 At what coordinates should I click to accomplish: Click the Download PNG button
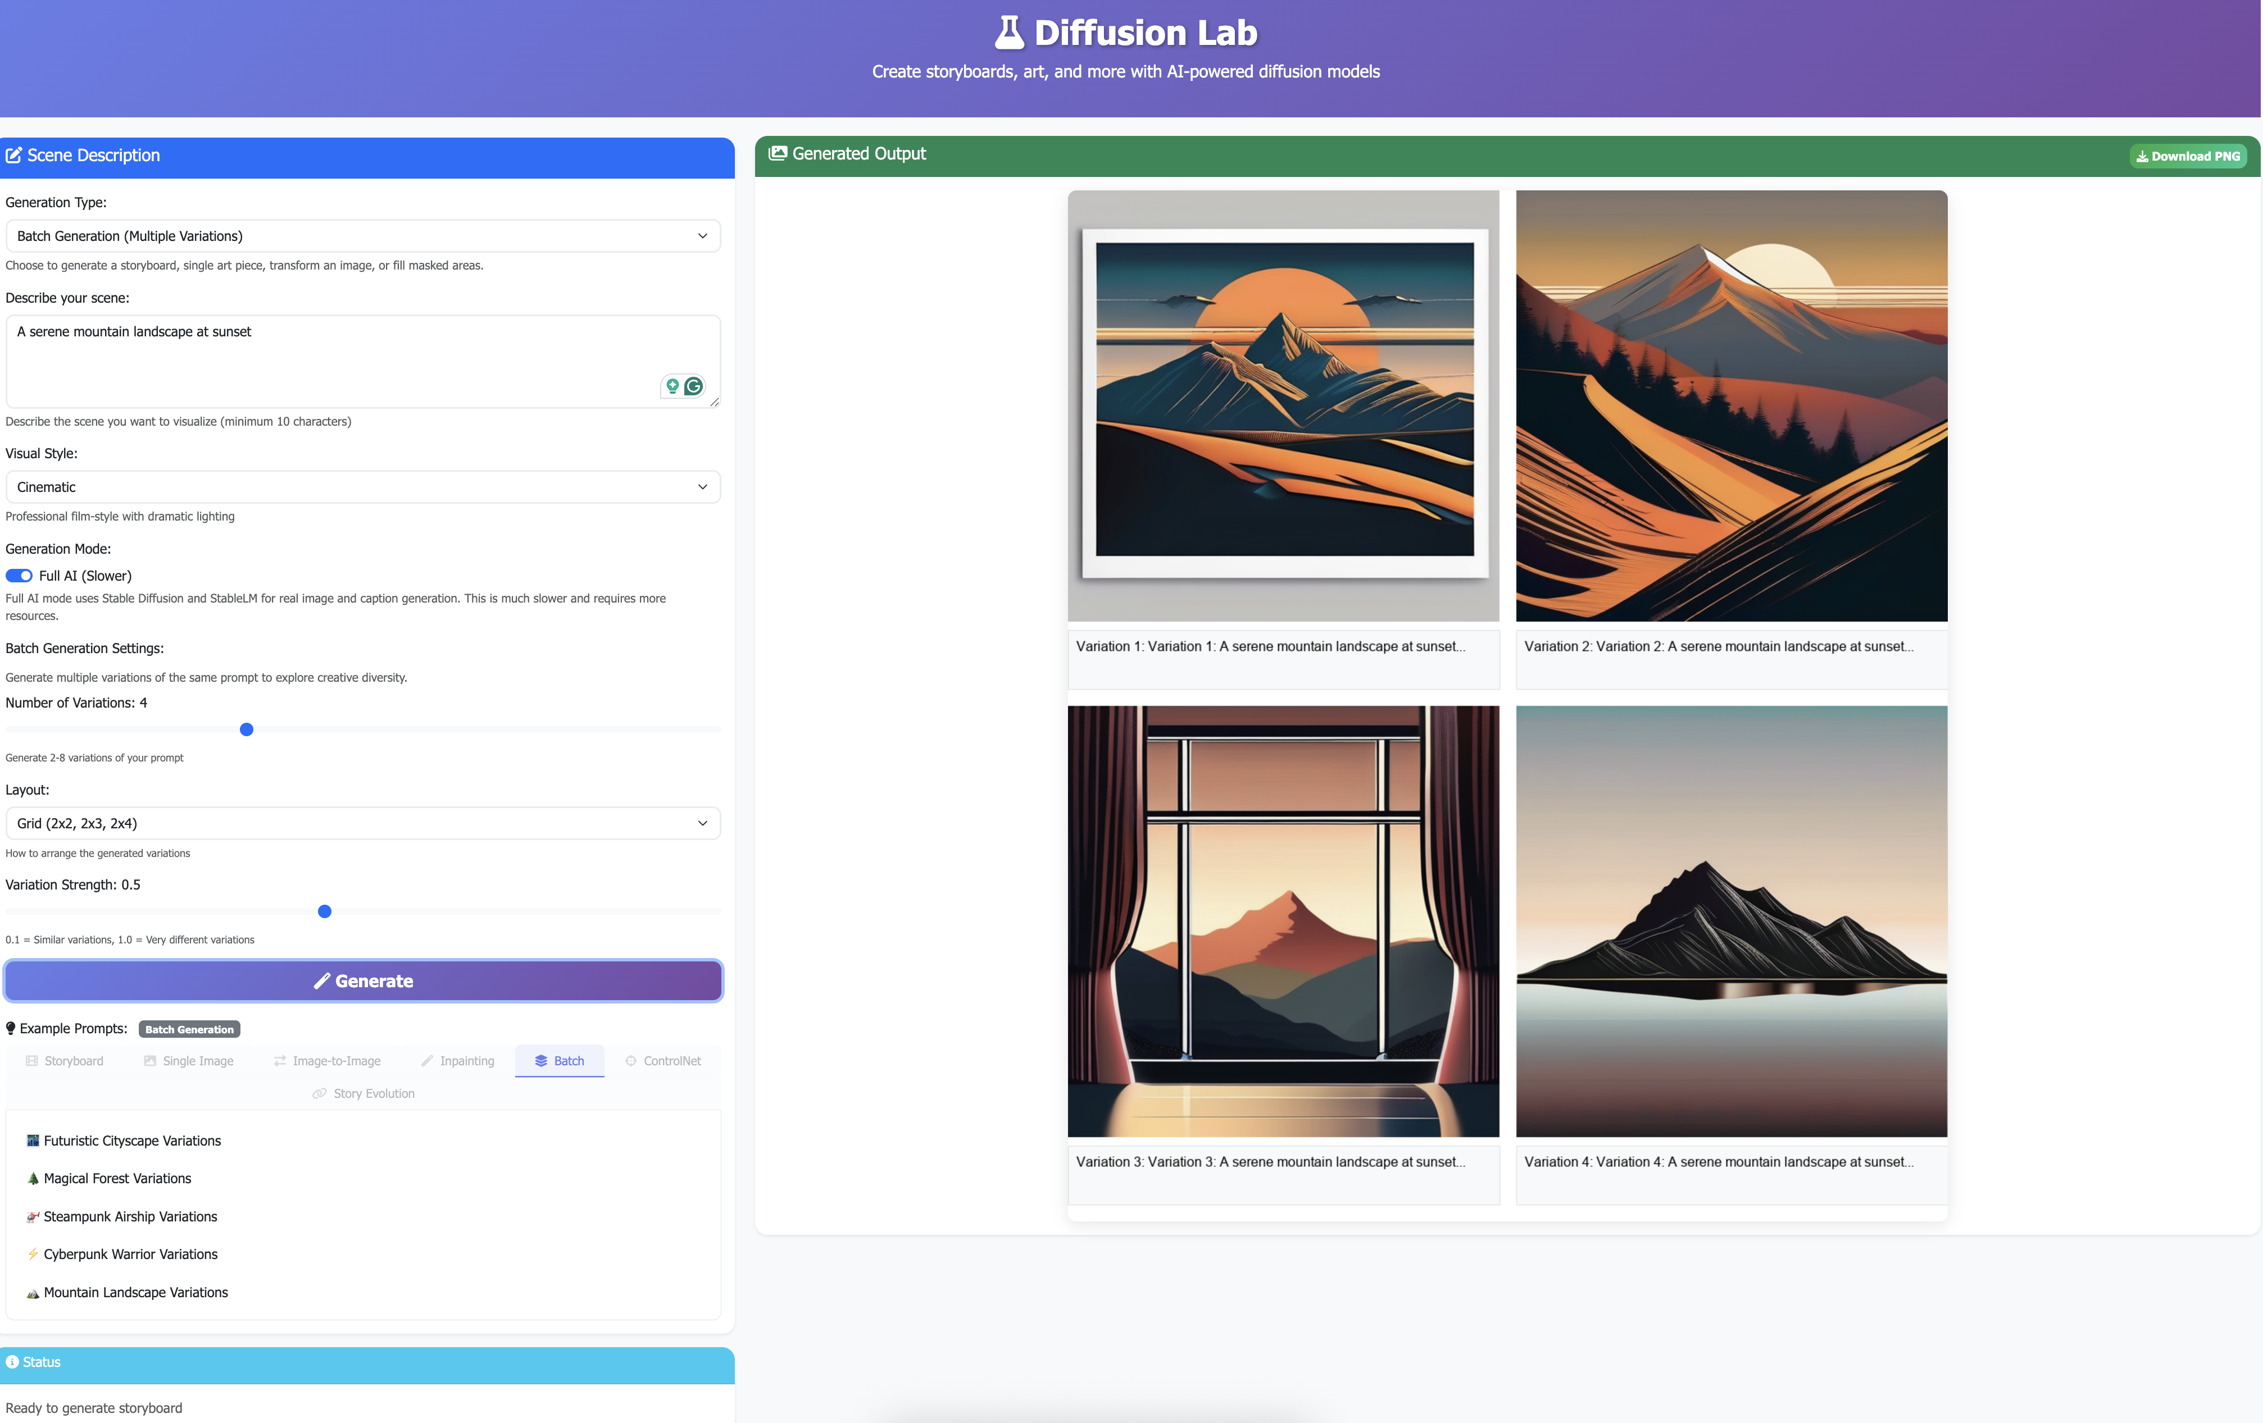point(2188,156)
